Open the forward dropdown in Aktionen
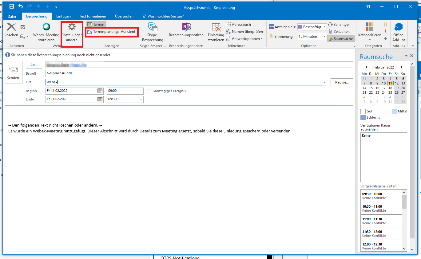 point(24,36)
